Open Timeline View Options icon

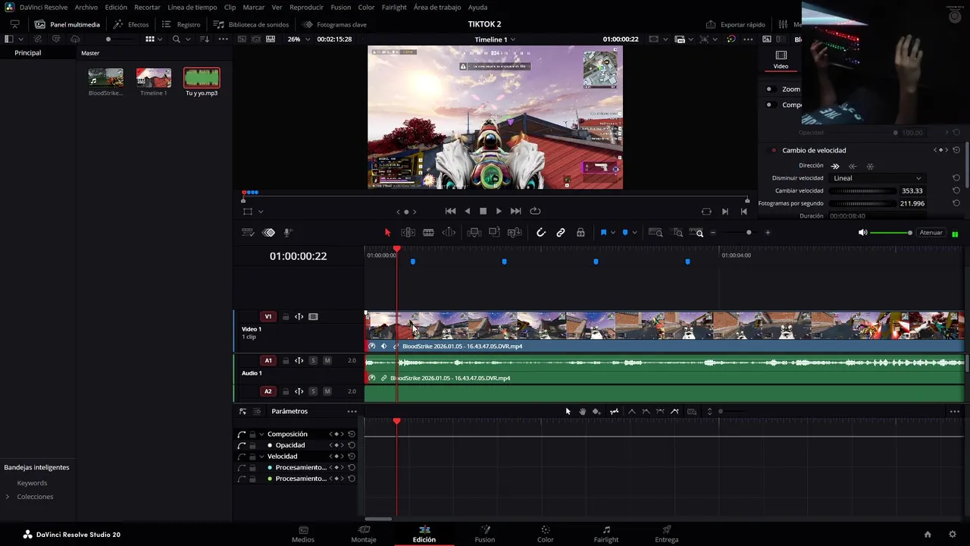point(247,233)
